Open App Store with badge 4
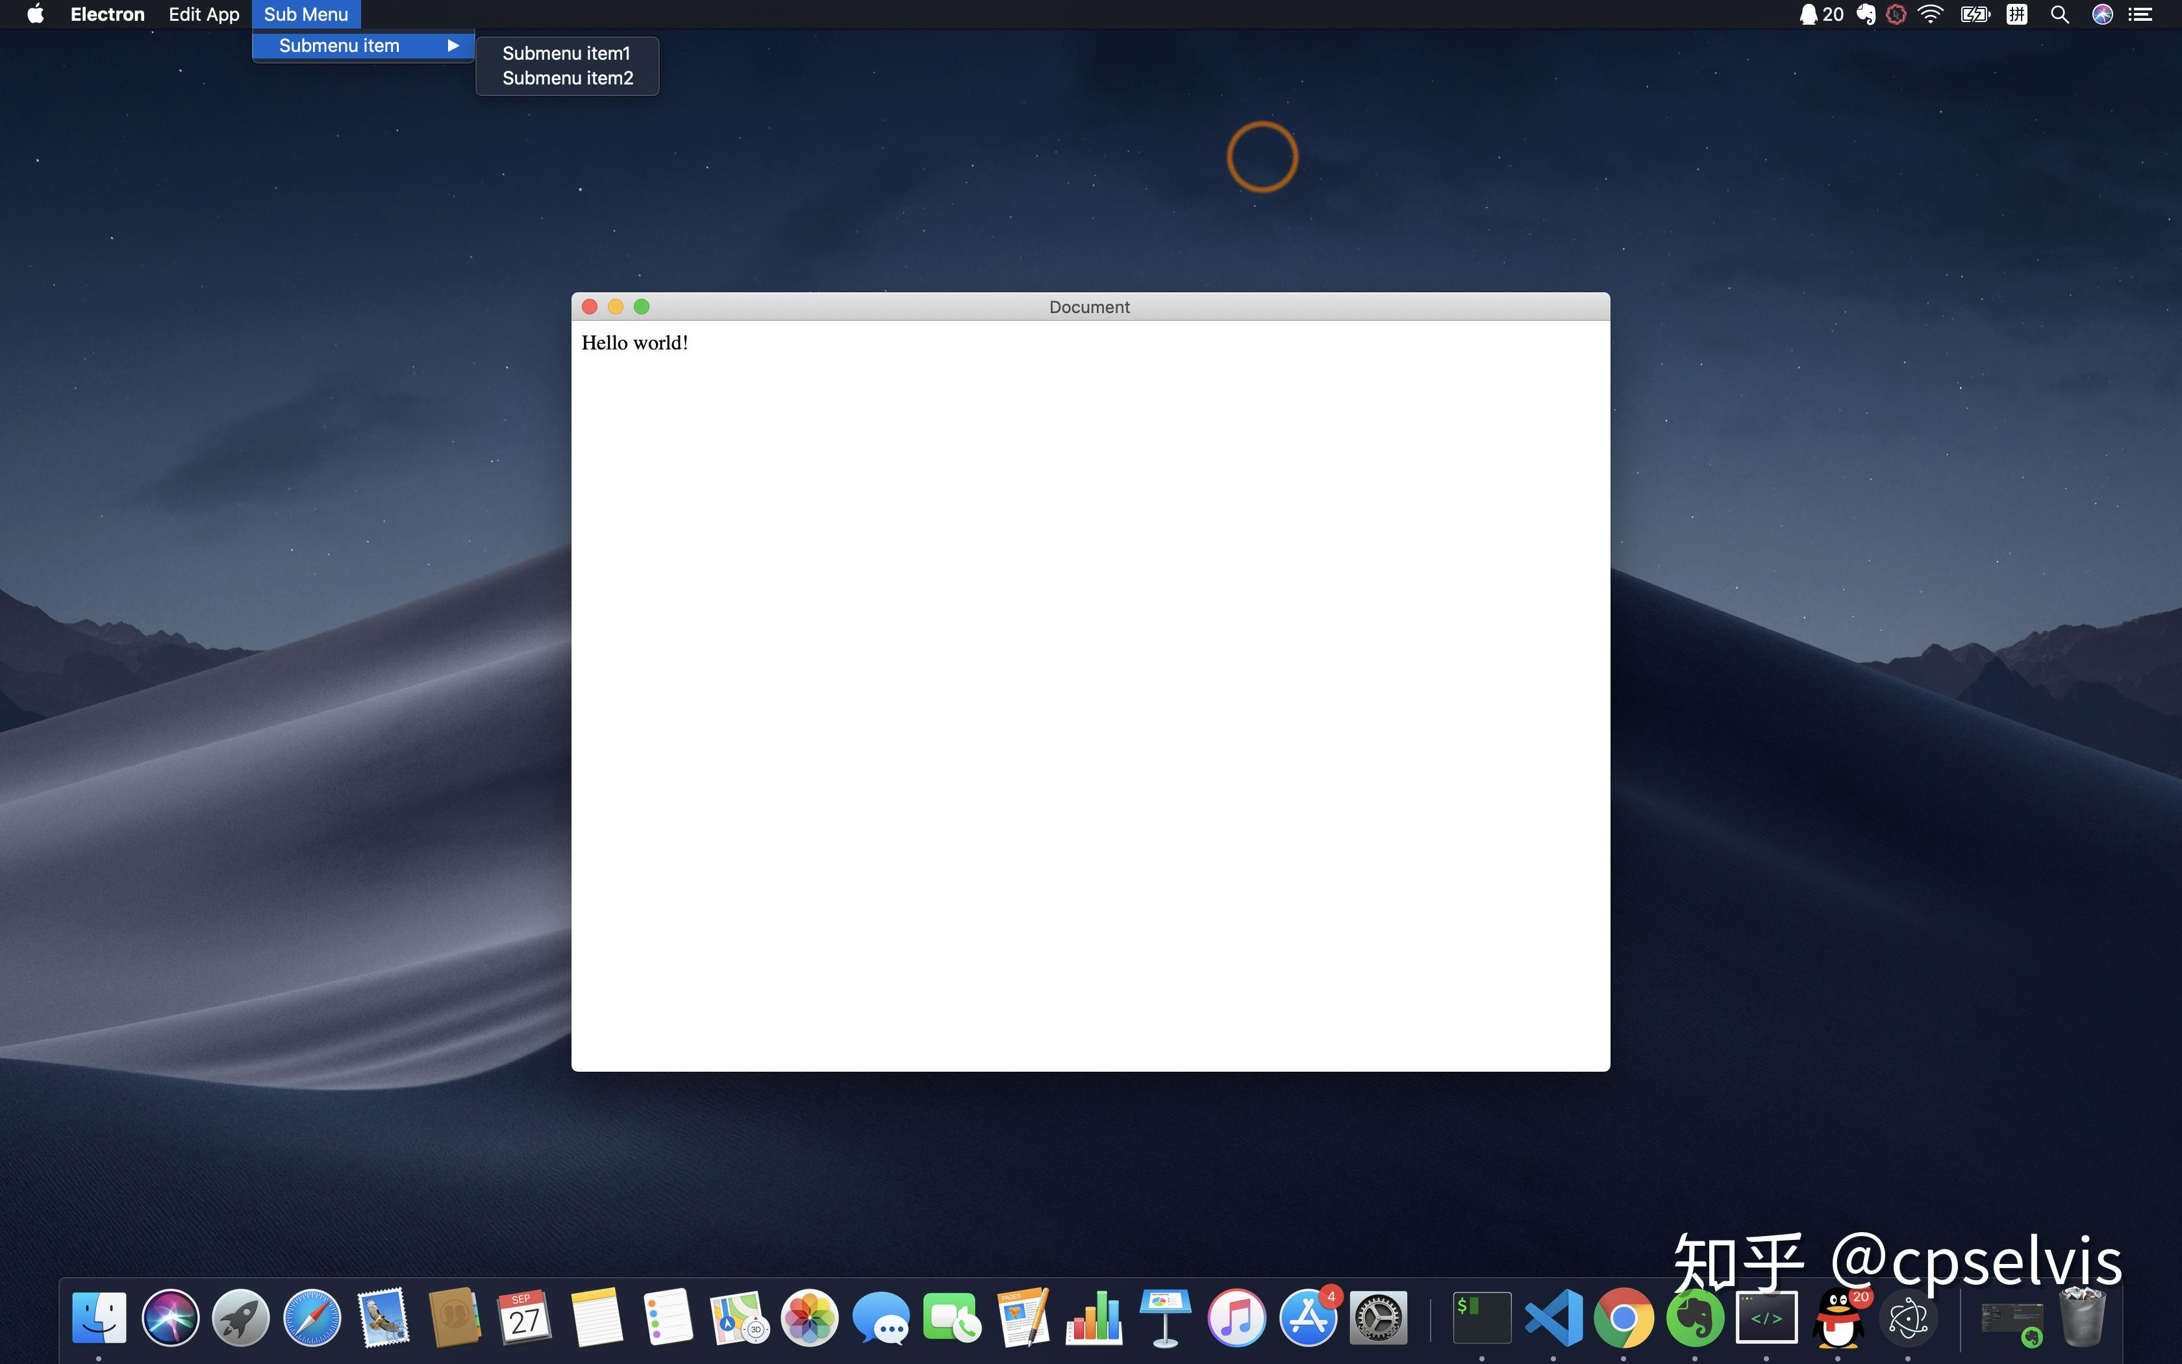 click(1309, 1318)
